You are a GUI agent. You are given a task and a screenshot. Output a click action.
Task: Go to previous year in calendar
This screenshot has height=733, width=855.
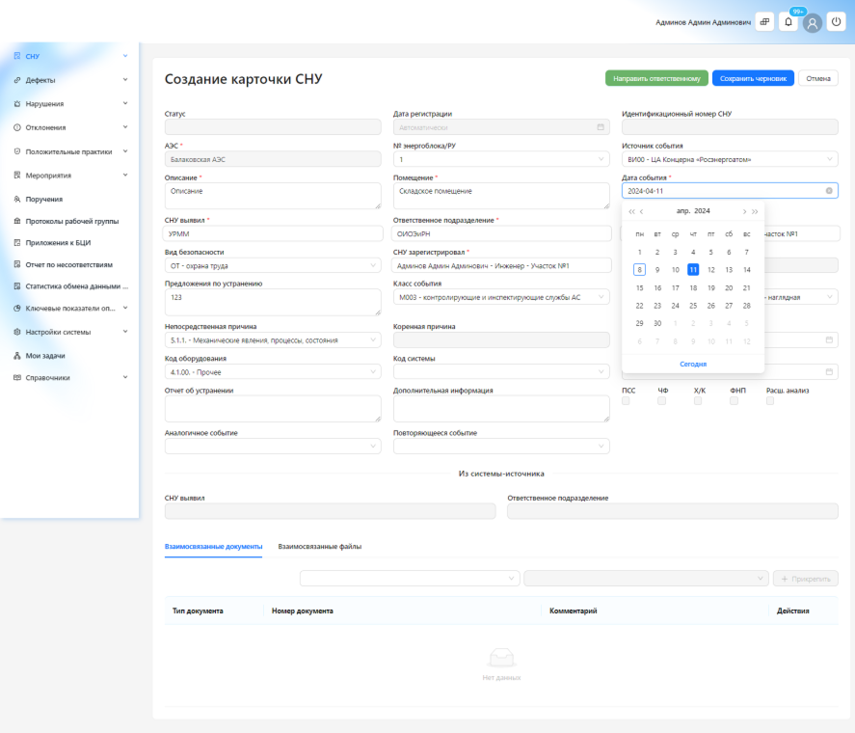pyautogui.click(x=631, y=211)
